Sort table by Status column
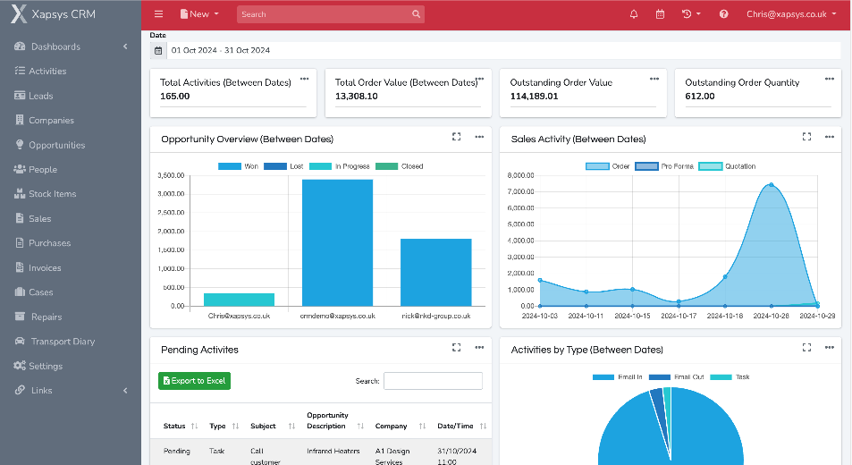Screen dimensions: 852x465 [x=181, y=426]
